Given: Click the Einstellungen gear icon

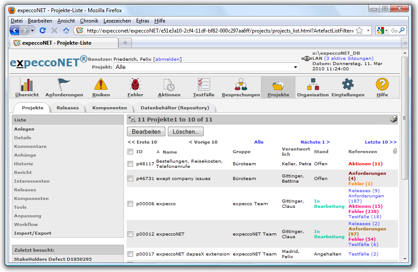Looking at the screenshot, I should (x=348, y=85).
